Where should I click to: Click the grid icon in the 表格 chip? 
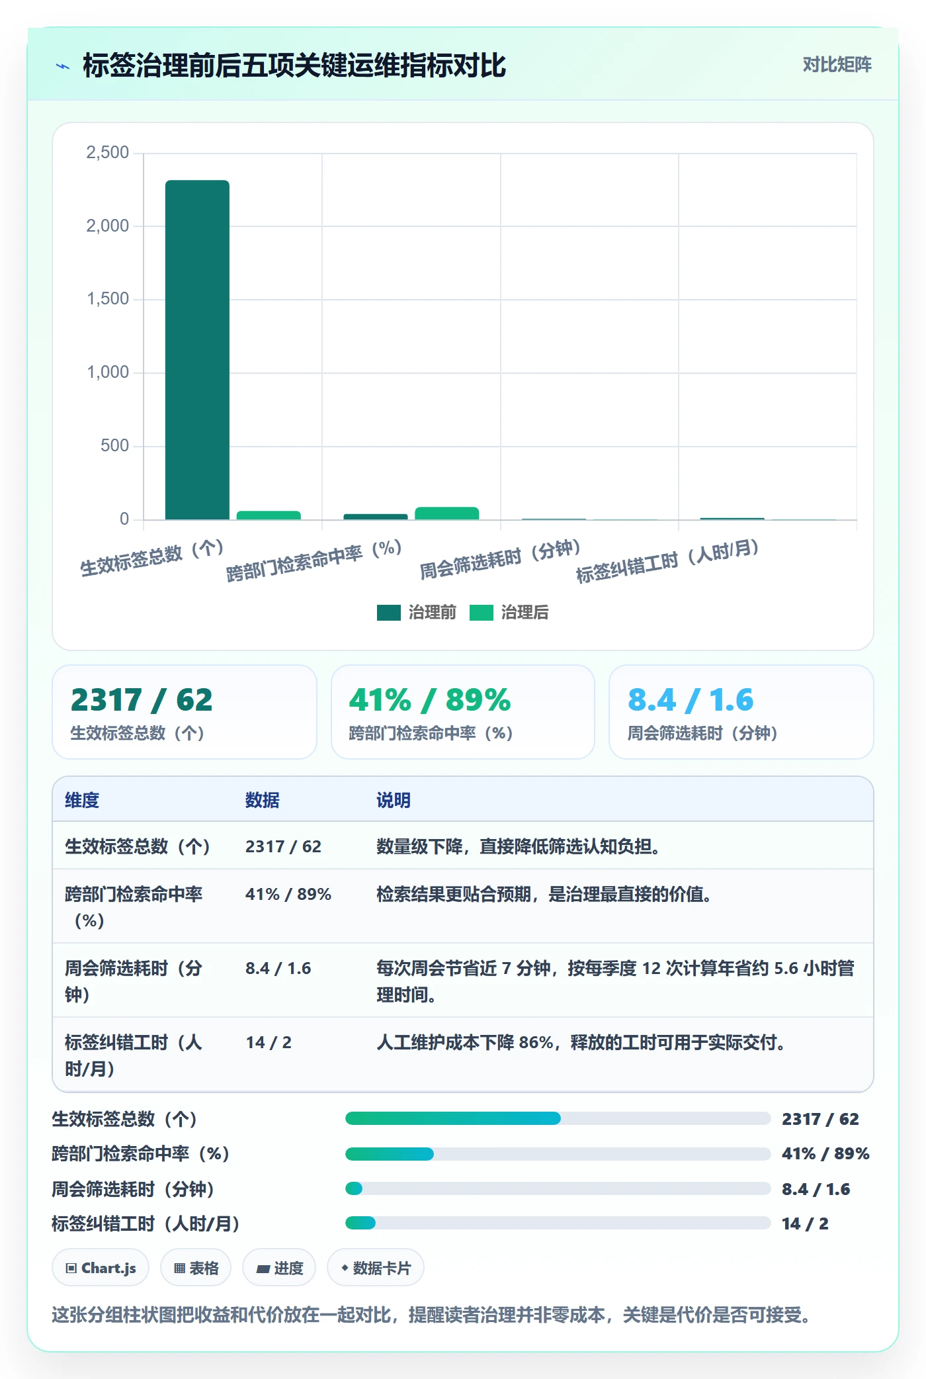tap(179, 1268)
